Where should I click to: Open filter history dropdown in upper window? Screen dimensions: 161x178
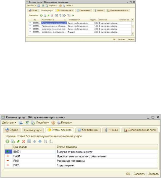(x=64, y=15)
